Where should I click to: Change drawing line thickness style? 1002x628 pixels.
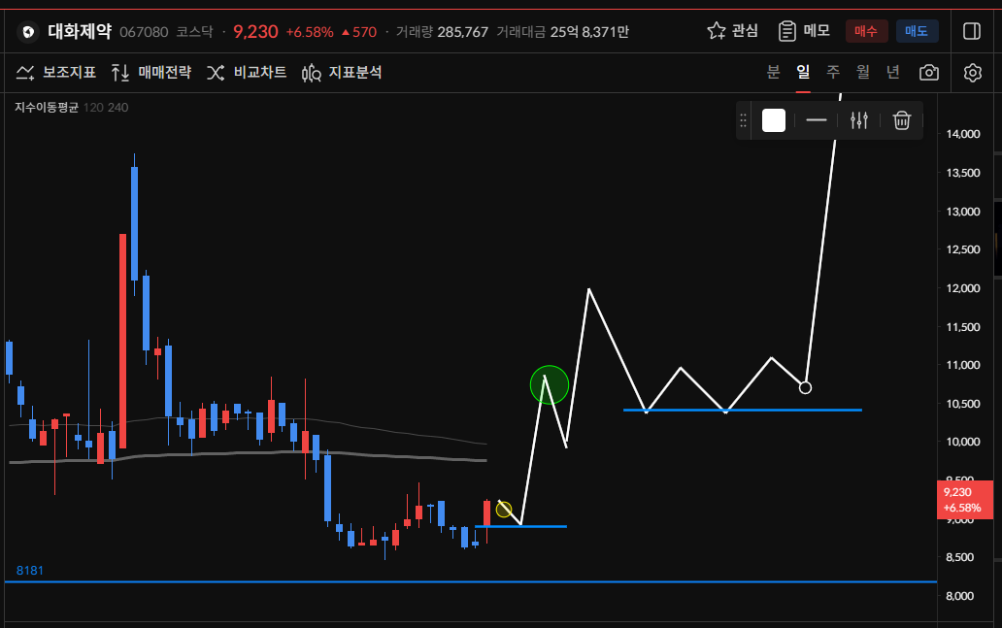click(816, 120)
